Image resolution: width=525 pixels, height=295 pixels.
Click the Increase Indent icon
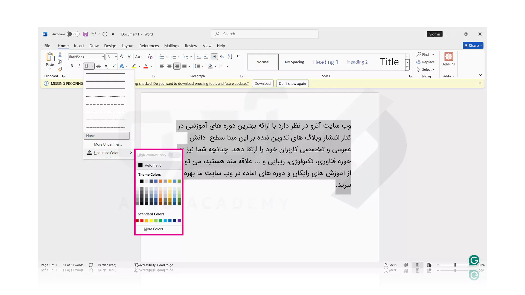206,57
